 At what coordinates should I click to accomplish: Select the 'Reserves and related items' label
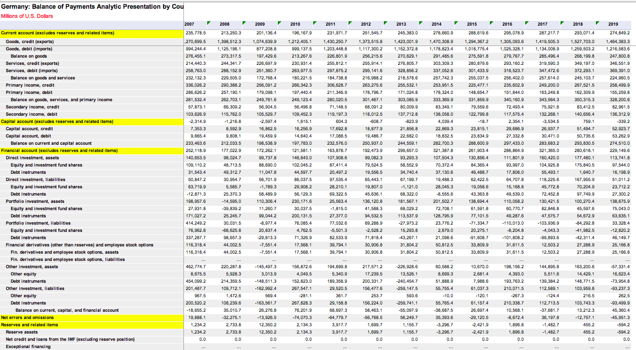(30, 325)
